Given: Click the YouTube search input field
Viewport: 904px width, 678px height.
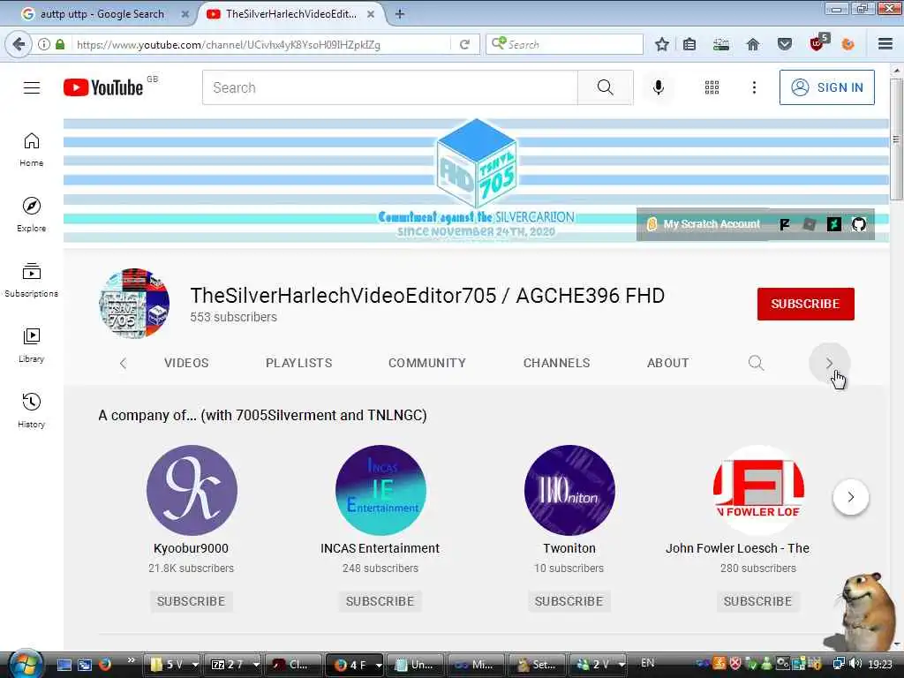Looking at the screenshot, I should [389, 87].
